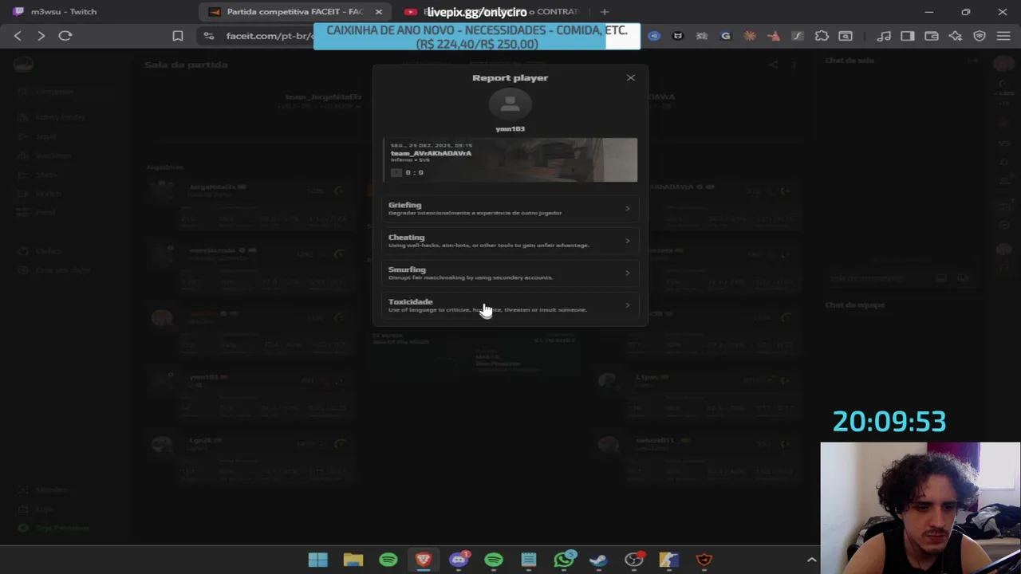
Task: Select the Smurfing report reason
Action: (510, 273)
